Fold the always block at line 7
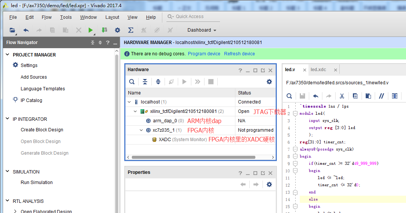The width and height of the screenshot is (406, 213). [x=295, y=149]
